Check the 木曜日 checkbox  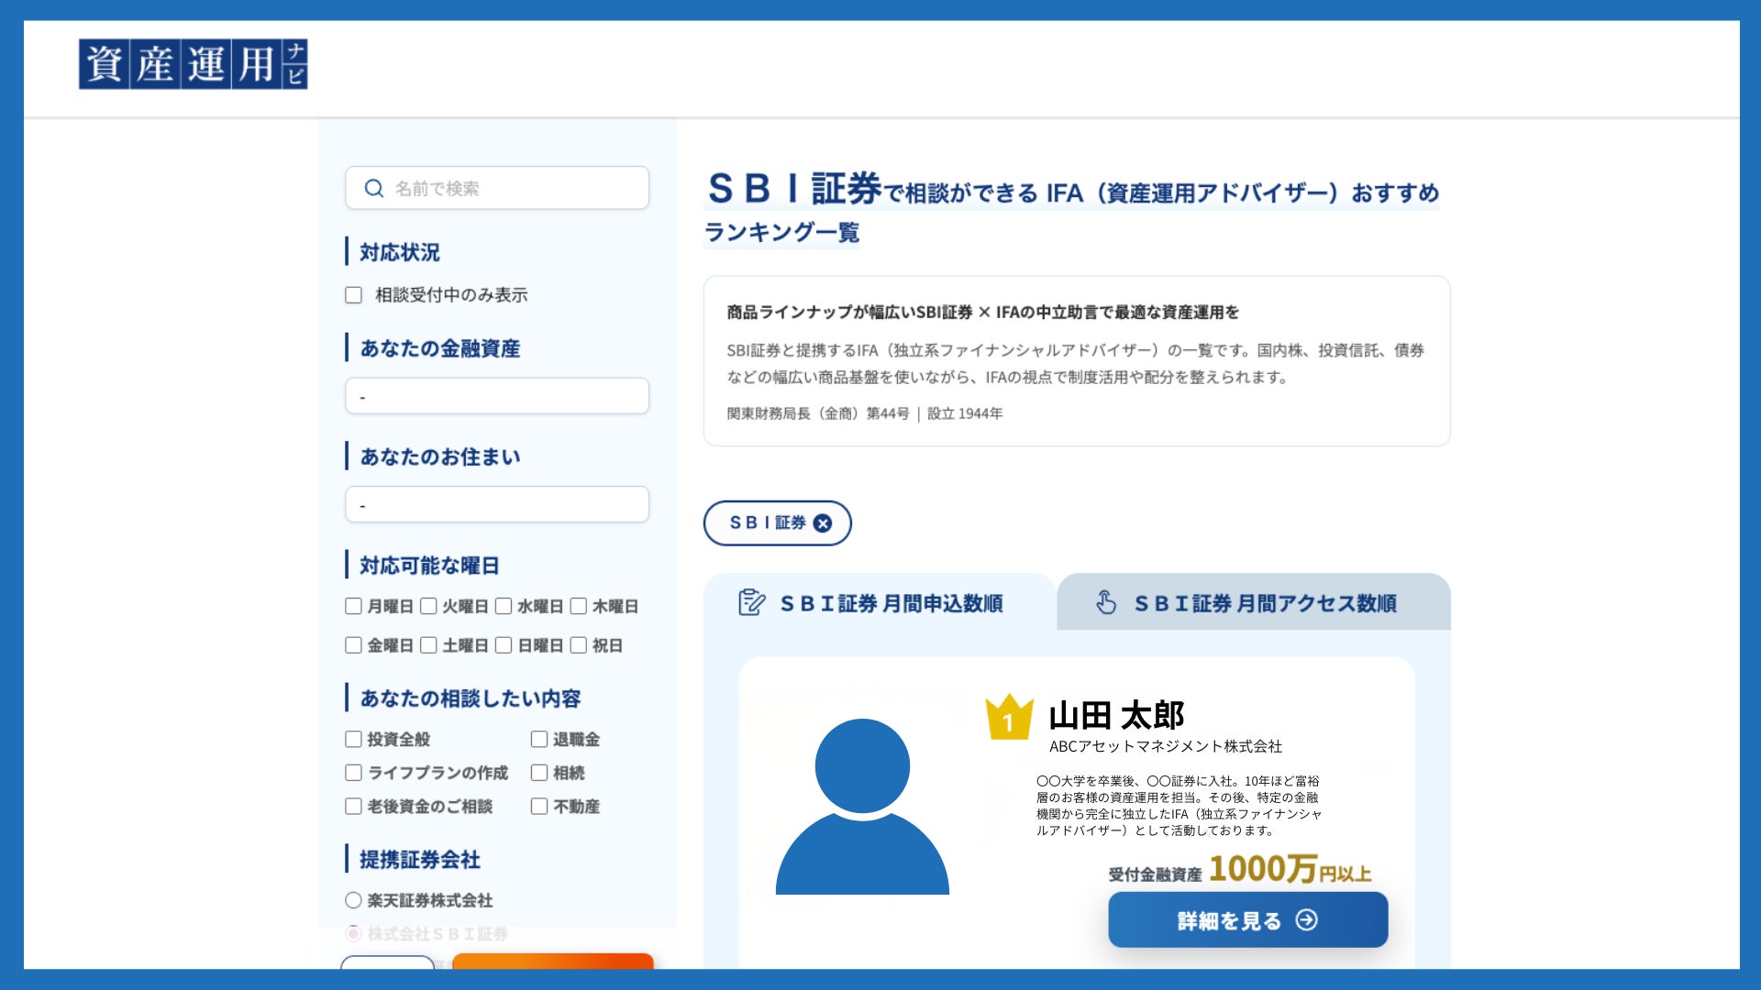[x=579, y=606]
